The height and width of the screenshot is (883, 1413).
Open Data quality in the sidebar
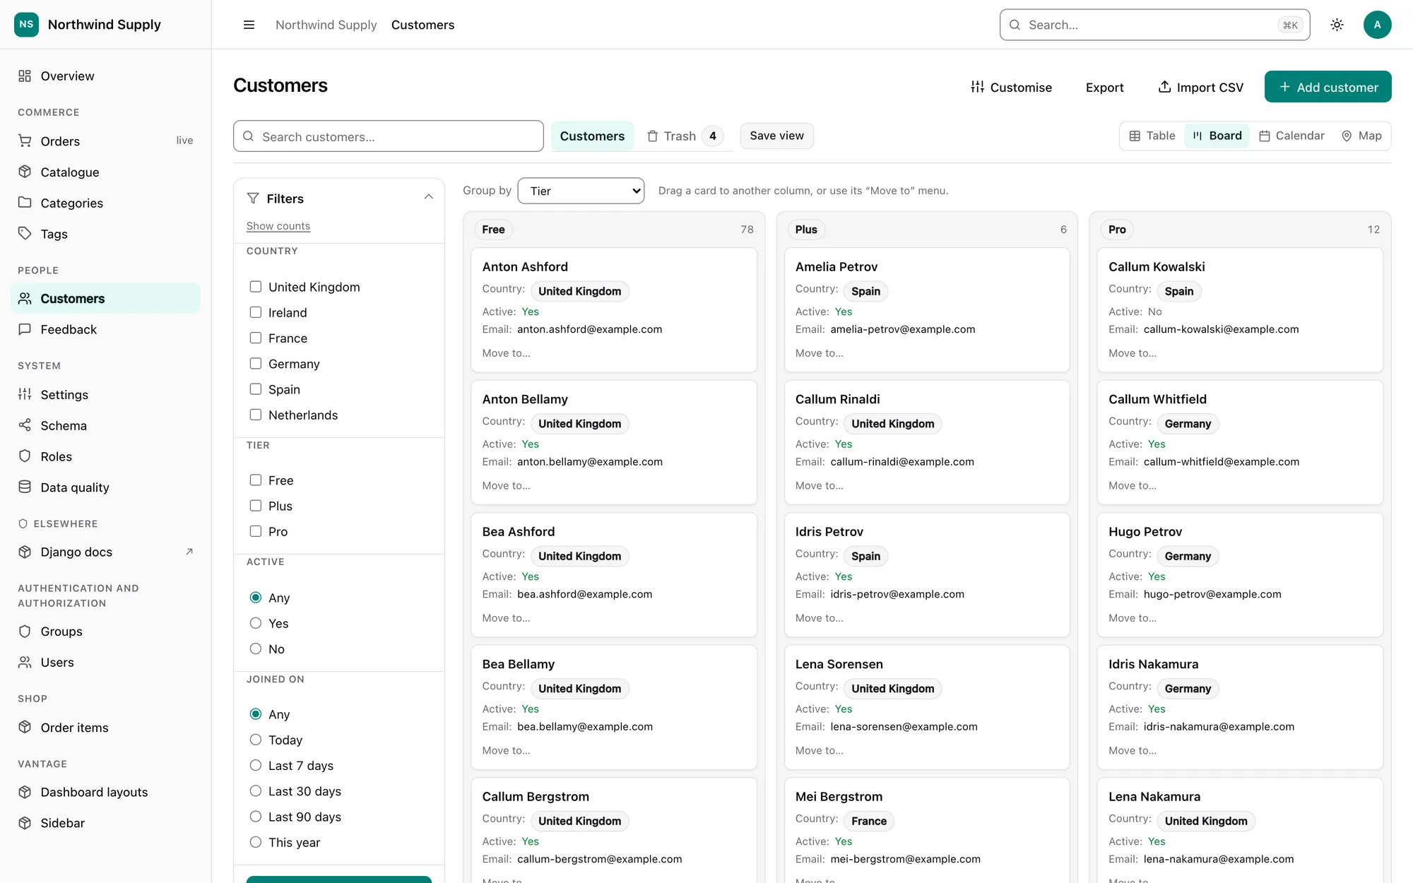point(105,487)
